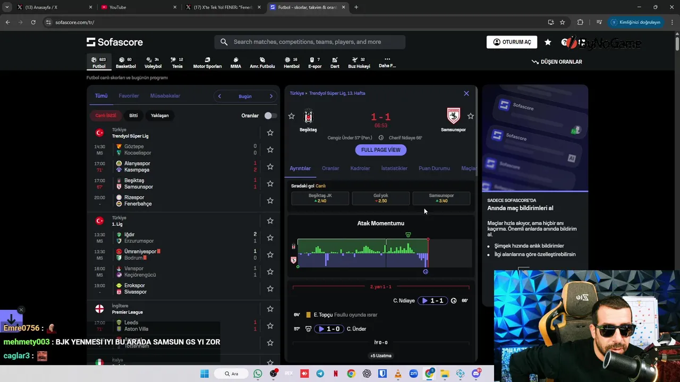Open the Buz Hokeyi category
This screenshot has width=680, height=382.
(359, 63)
